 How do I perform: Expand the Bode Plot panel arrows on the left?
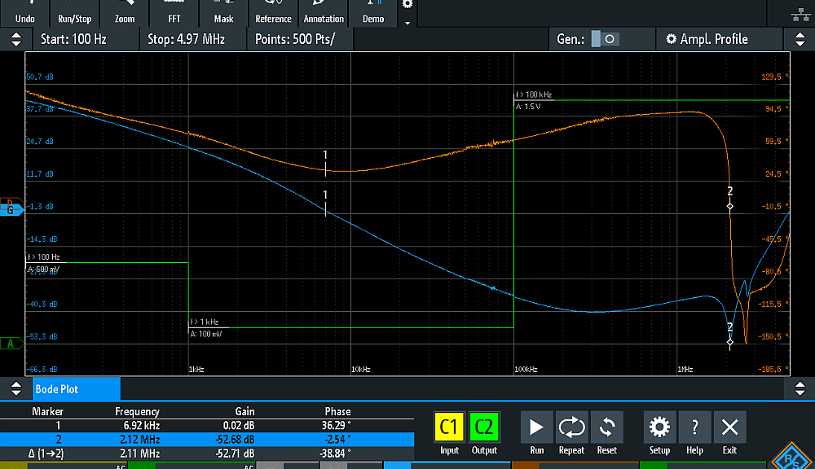click(15, 389)
